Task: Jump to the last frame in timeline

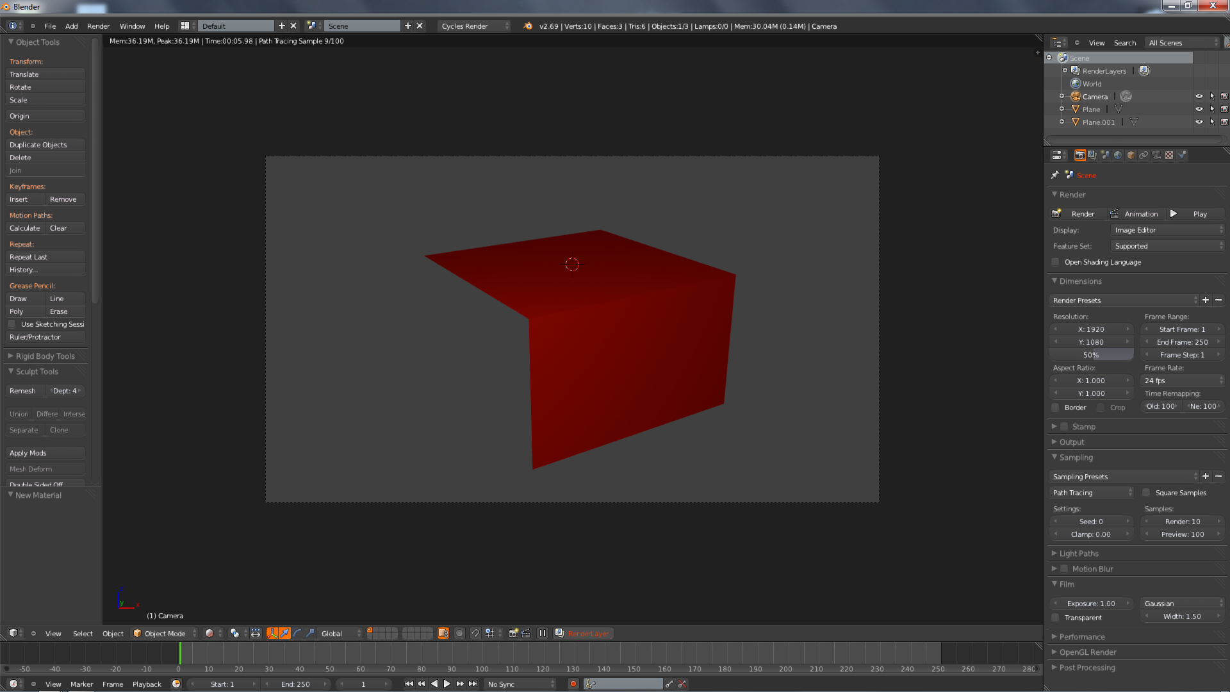Action: (473, 684)
